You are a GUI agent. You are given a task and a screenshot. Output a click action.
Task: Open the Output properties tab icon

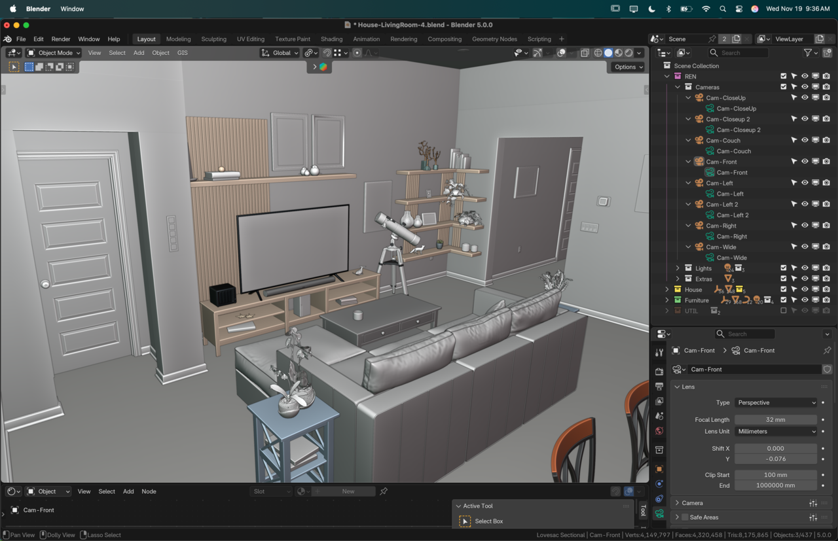(x=659, y=386)
